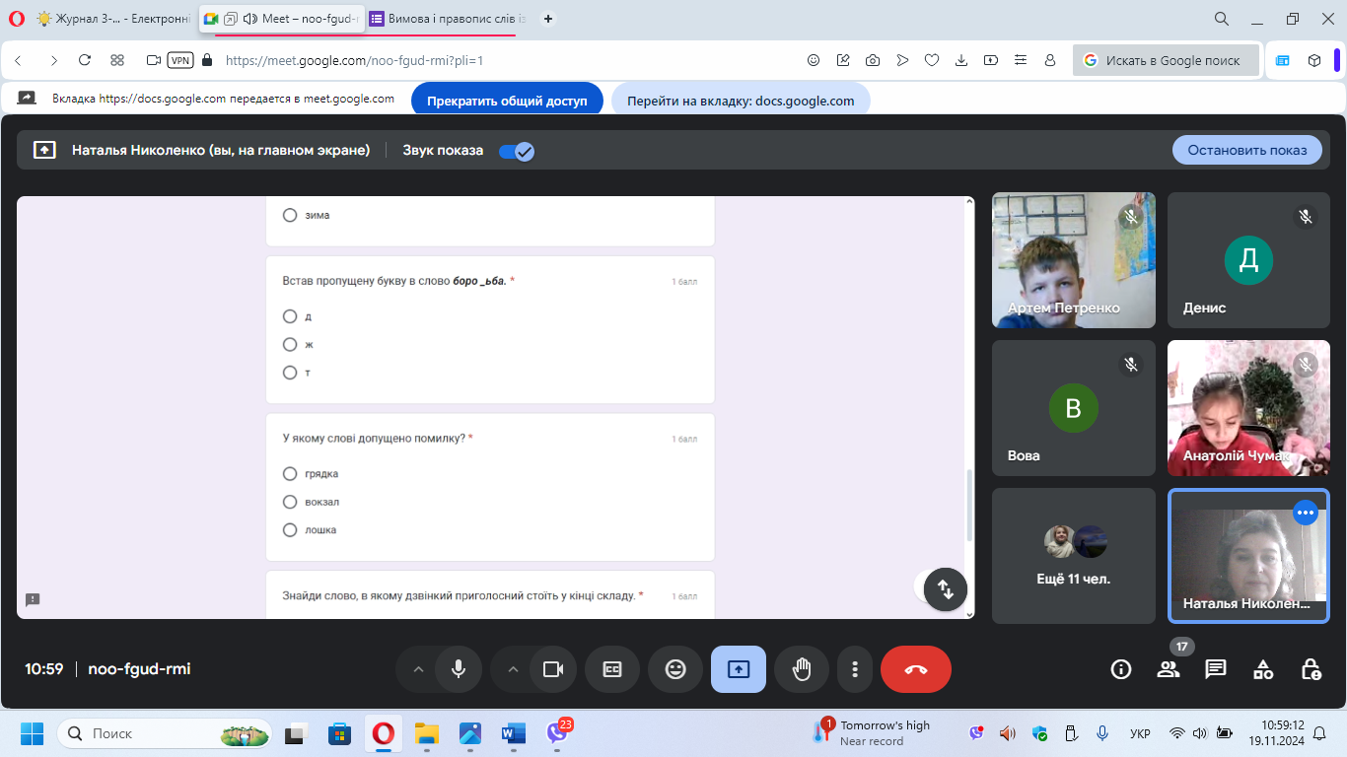Select radio option д

point(290,316)
